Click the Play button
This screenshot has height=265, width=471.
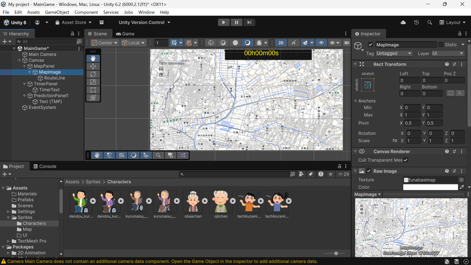(223, 22)
